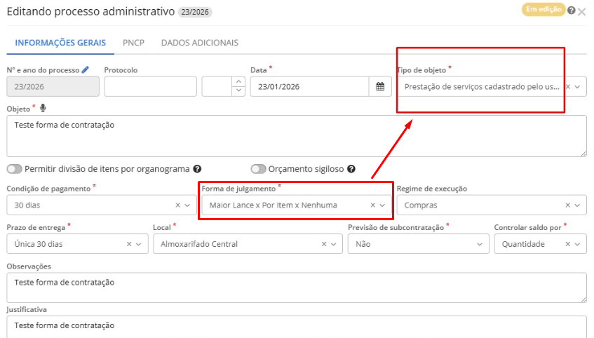Switch to the PNCP tab
The image size is (594, 338).
pos(133,43)
